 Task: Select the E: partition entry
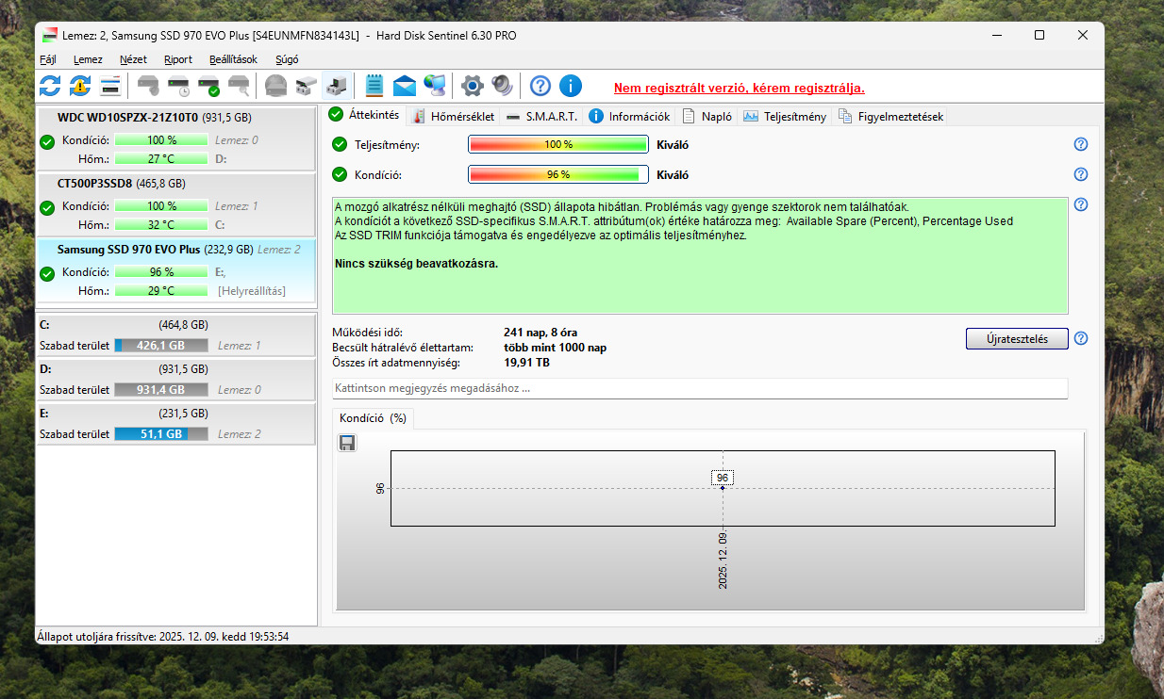pyautogui.click(x=176, y=424)
